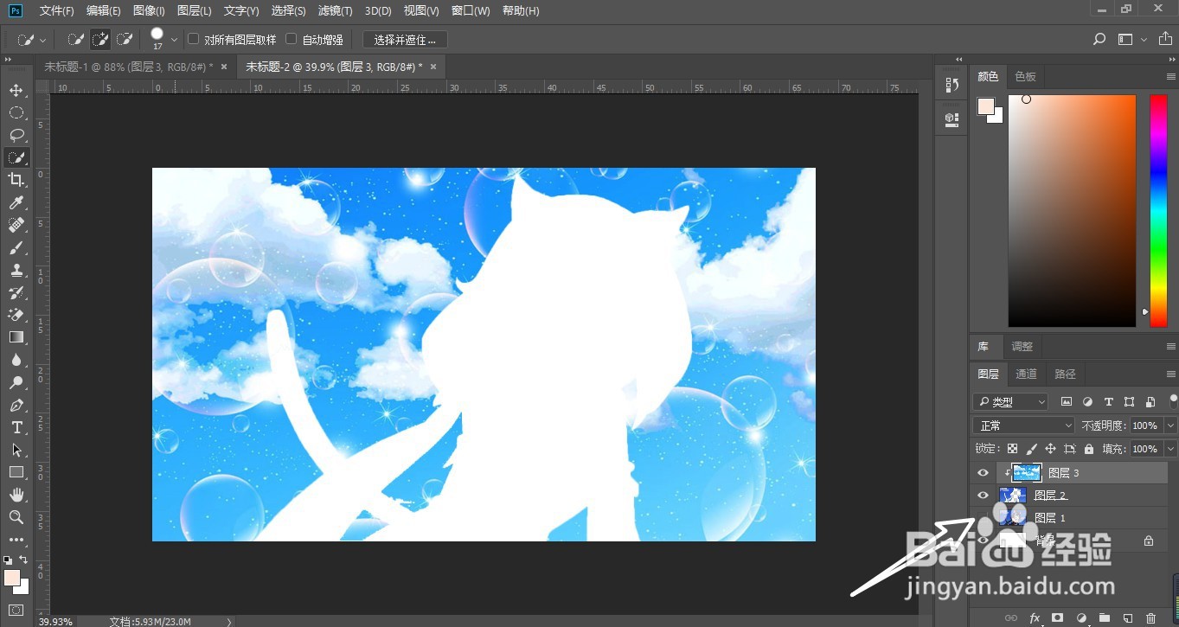This screenshot has height=627, width=1179.
Task: Click the add layer style fx icon
Action: [1034, 618]
